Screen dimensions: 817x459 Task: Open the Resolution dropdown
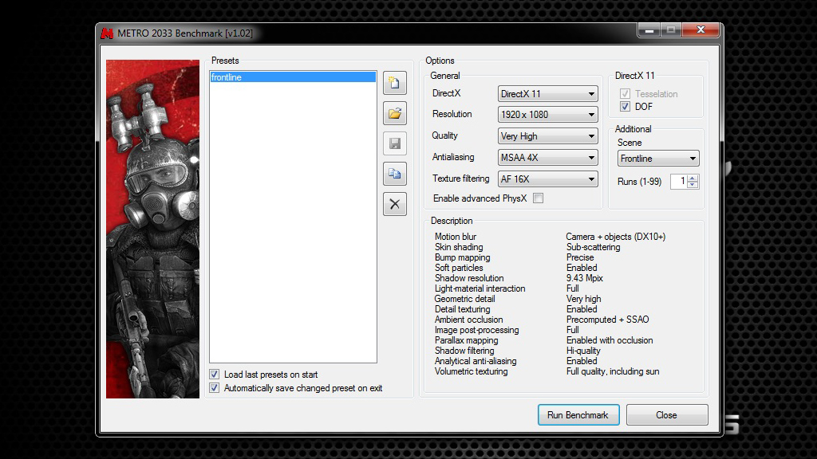547,115
